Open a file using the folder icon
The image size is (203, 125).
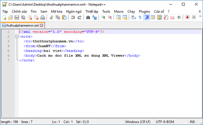pos(10,17)
